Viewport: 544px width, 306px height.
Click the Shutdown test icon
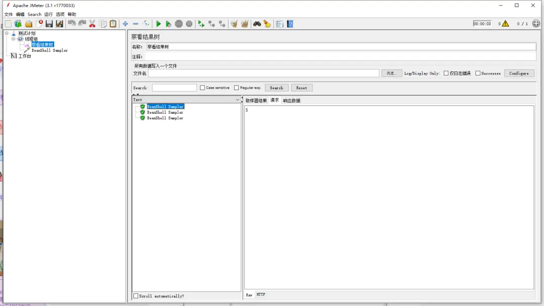click(189, 24)
